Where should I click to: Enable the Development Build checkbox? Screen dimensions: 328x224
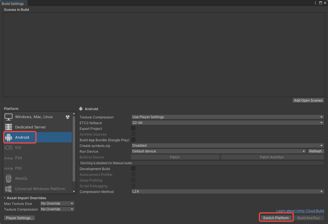click(133, 169)
